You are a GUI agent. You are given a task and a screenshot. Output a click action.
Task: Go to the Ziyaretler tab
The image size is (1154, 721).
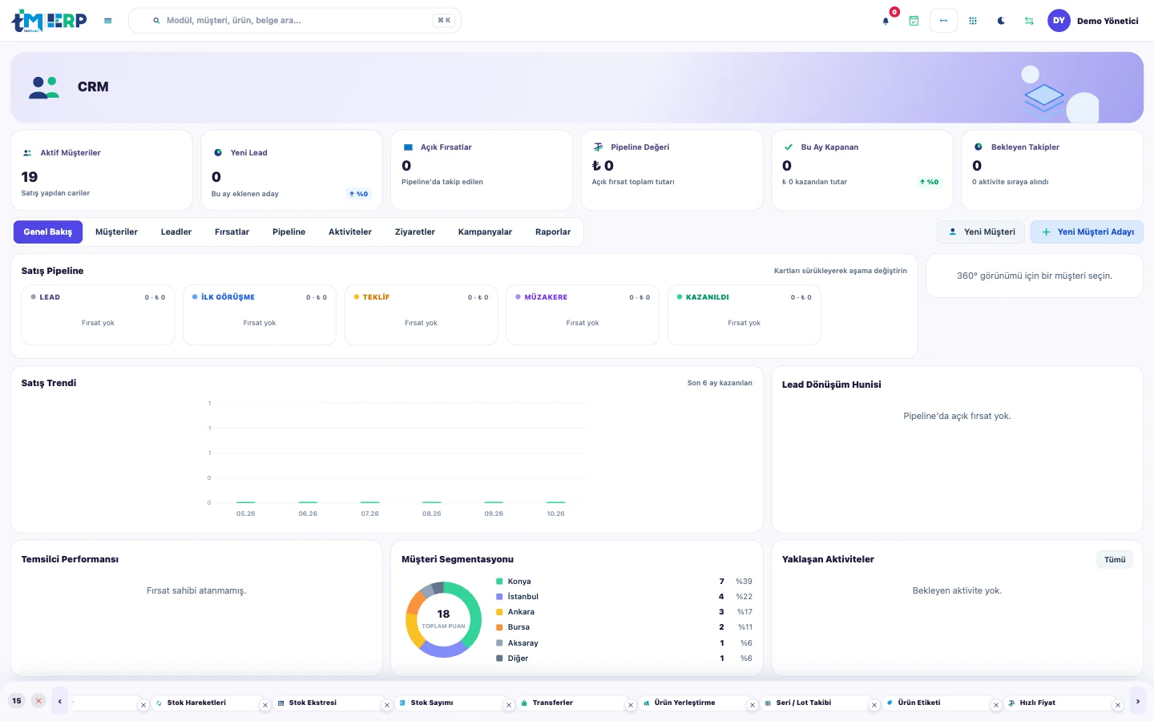[x=415, y=232]
